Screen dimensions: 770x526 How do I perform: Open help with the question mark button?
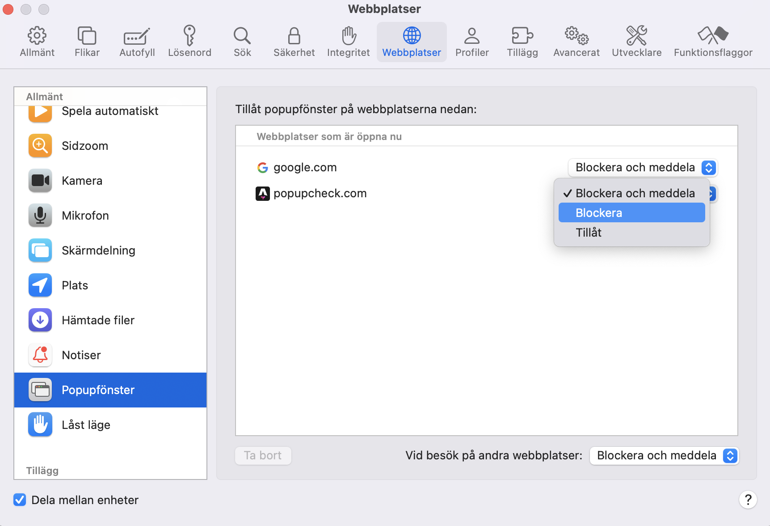(x=748, y=500)
